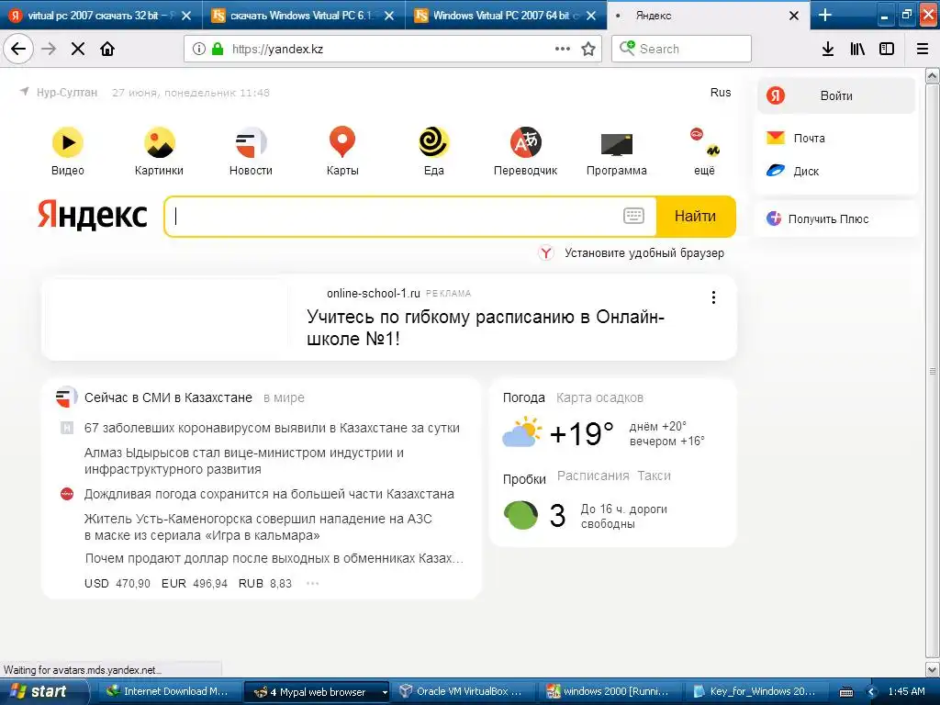
Task: Switch to 'Windows Virtual PC 2007 64 bit' tab
Action: pos(505,16)
